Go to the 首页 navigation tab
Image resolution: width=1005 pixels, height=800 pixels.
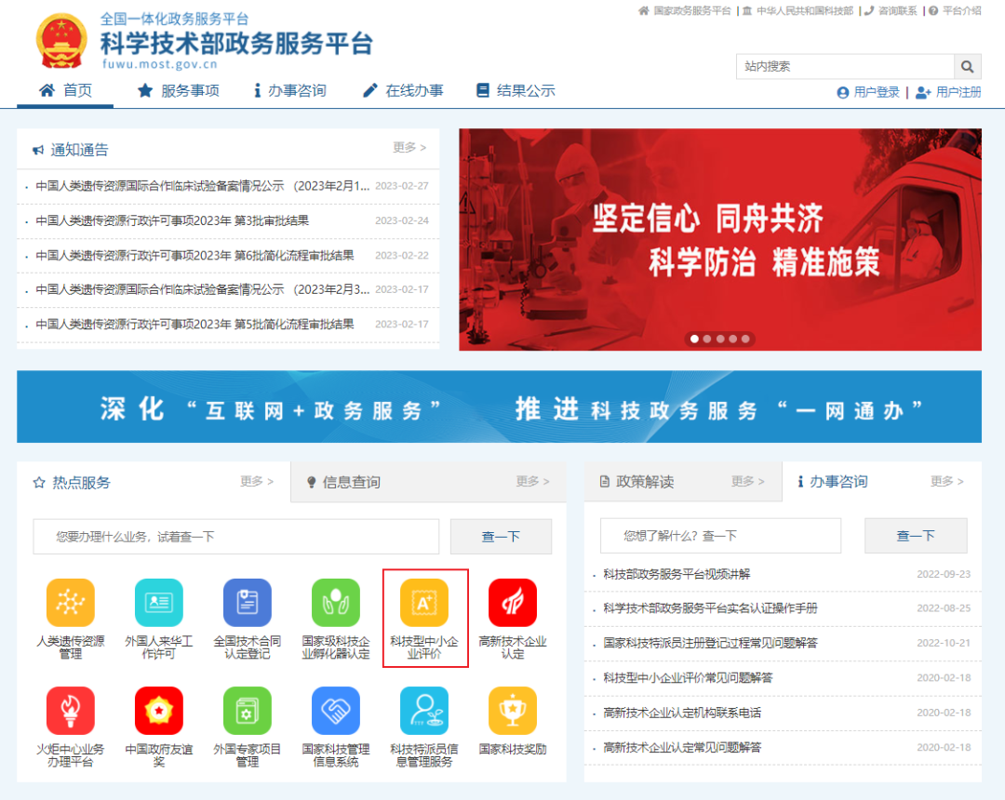tap(65, 90)
